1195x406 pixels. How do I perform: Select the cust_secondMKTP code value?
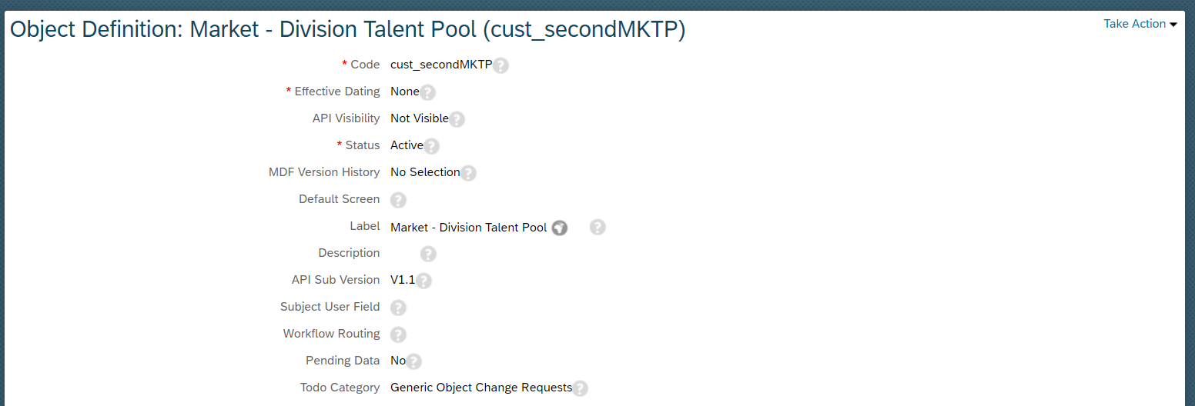pyautogui.click(x=441, y=65)
